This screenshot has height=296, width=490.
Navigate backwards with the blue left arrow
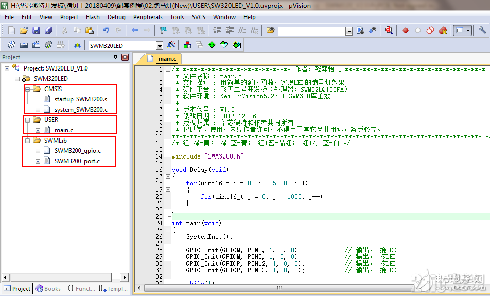coord(135,30)
